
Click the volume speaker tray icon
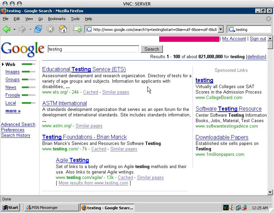coord(231,208)
